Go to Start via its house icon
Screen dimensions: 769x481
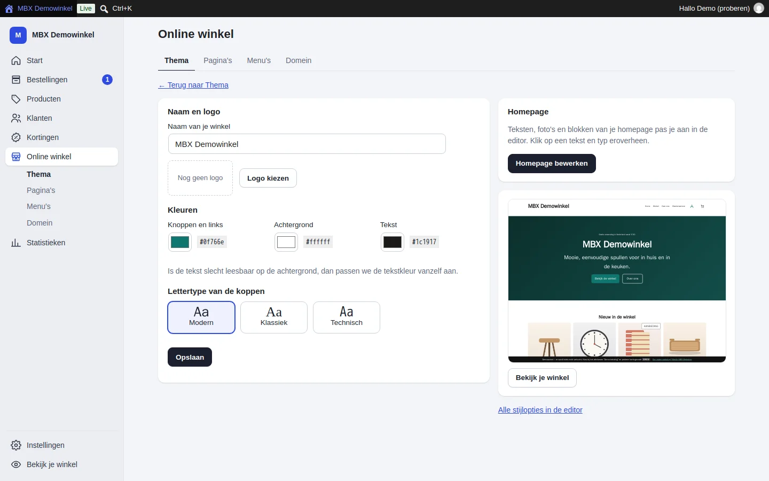[16, 60]
